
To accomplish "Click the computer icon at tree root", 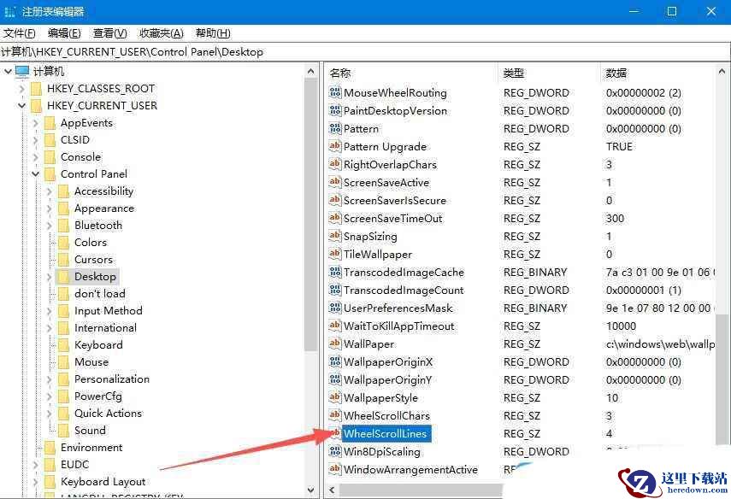I will pyautogui.click(x=22, y=71).
